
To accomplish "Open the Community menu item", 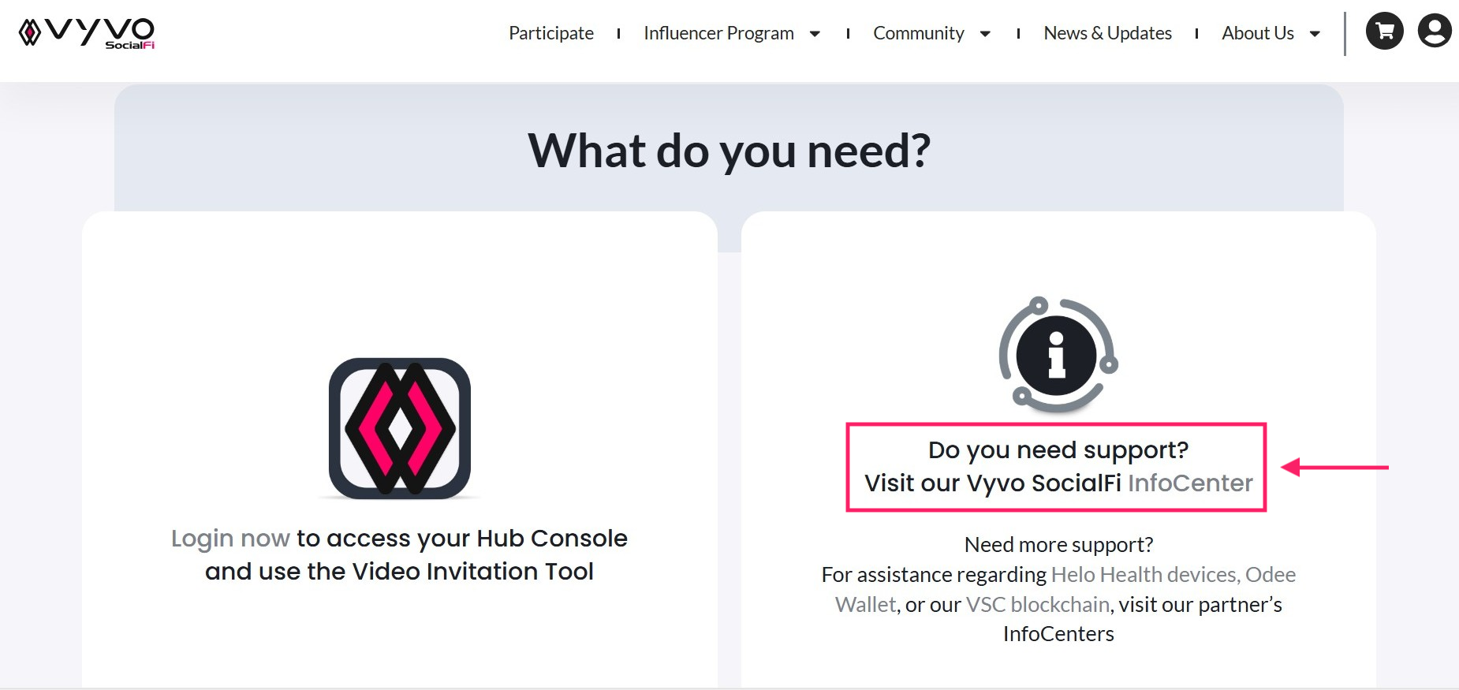I will pyautogui.click(x=919, y=33).
